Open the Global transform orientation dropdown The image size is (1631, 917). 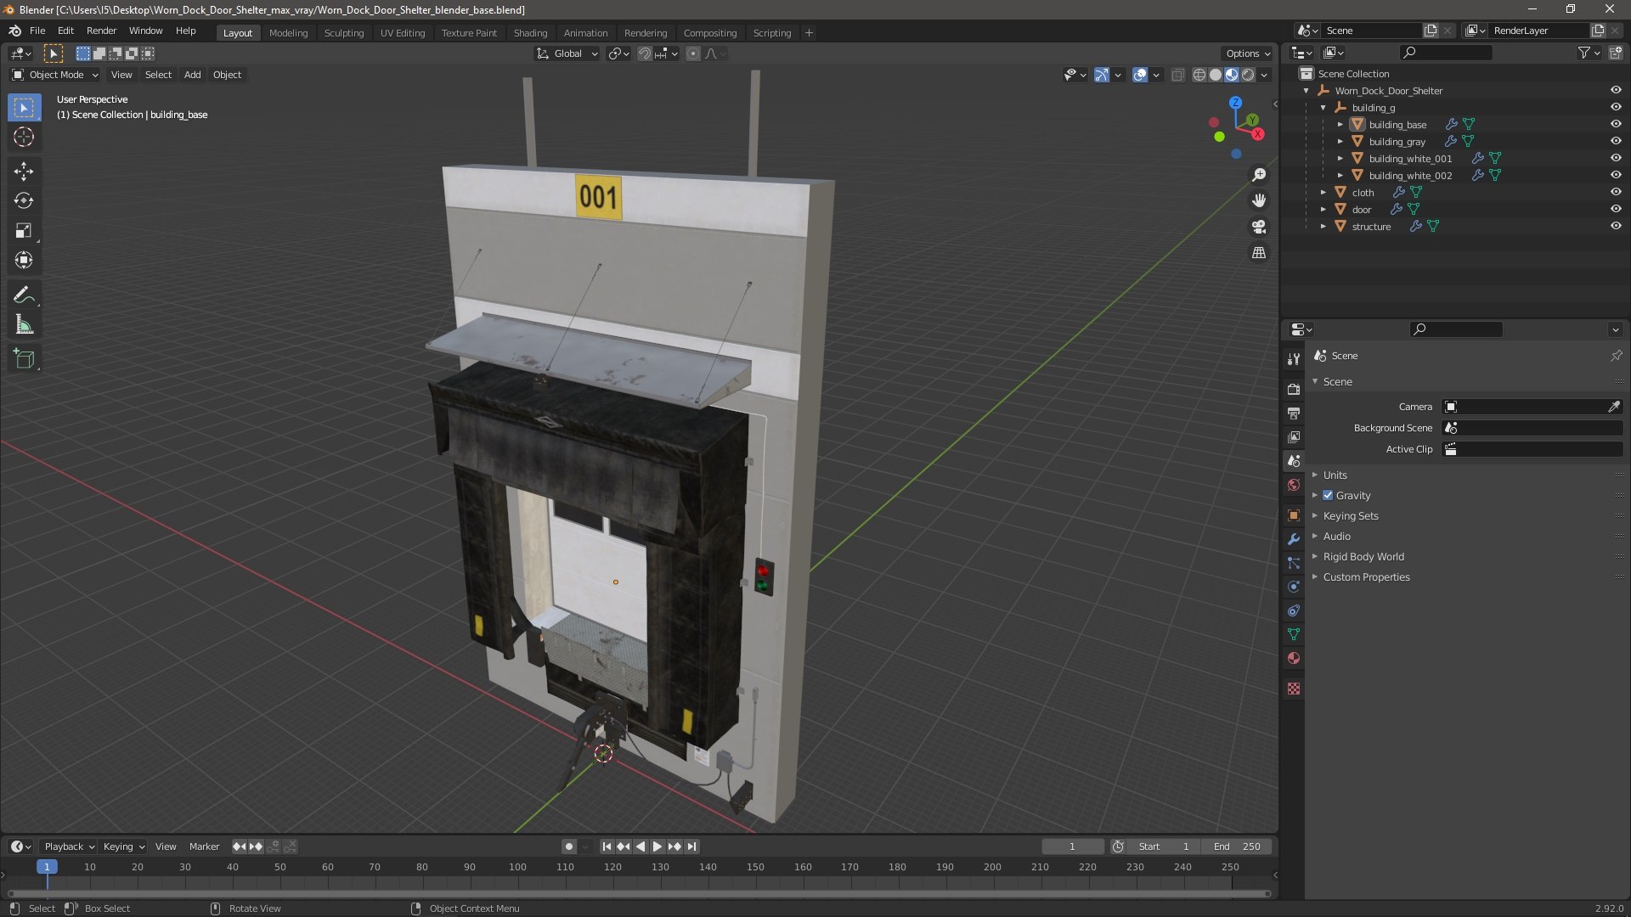567,53
